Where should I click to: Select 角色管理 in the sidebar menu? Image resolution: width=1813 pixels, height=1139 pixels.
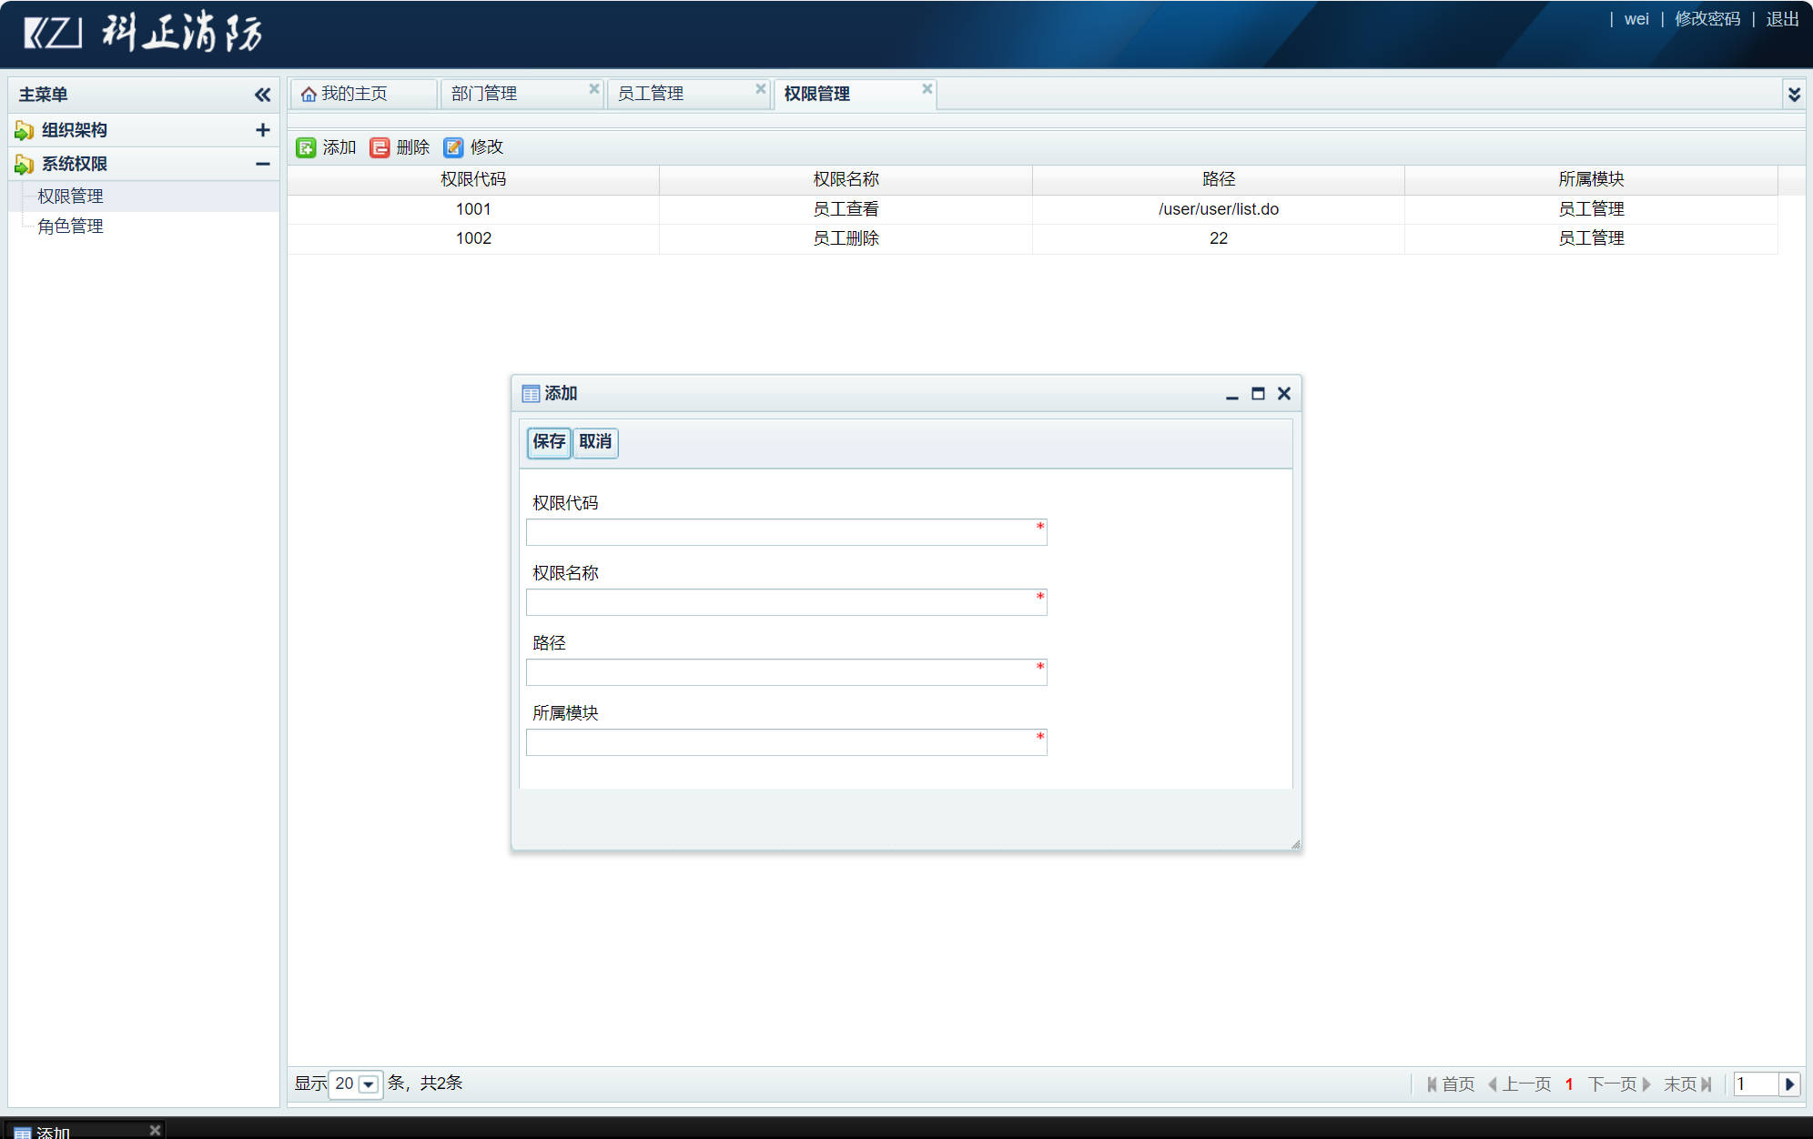[x=69, y=226]
